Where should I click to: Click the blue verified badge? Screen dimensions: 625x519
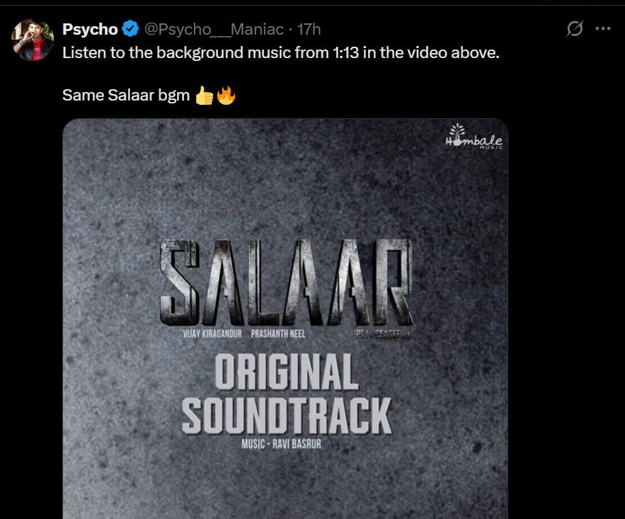130,29
